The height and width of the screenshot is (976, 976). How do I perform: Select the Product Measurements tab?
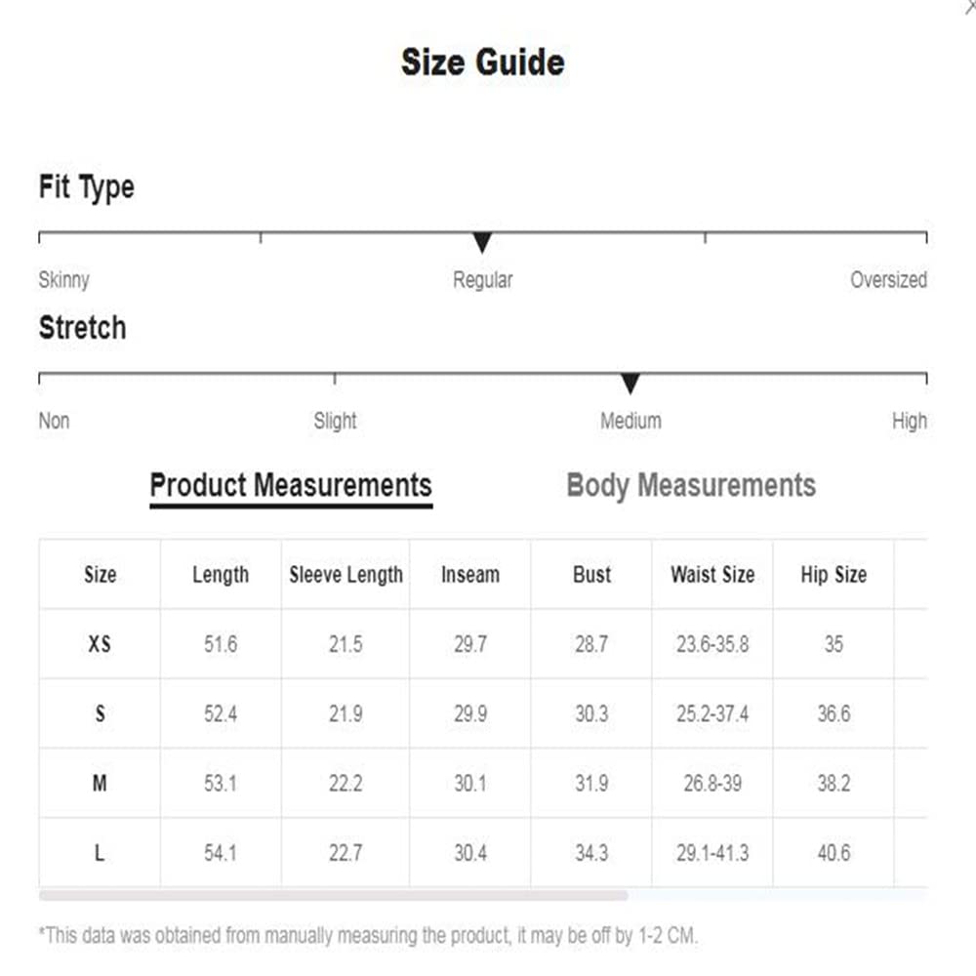[291, 485]
